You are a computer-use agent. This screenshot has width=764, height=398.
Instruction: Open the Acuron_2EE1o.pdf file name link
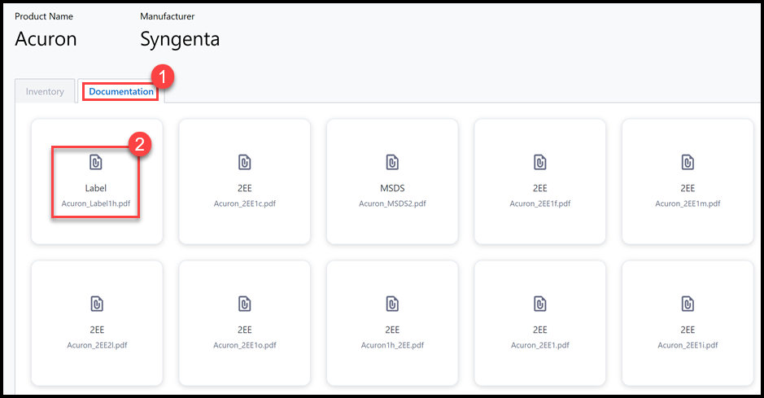[x=244, y=345]
